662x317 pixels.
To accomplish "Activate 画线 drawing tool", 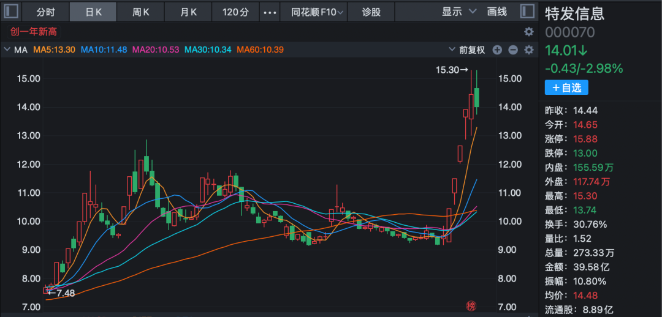I will pyautogui.click(x=497, y=12).
